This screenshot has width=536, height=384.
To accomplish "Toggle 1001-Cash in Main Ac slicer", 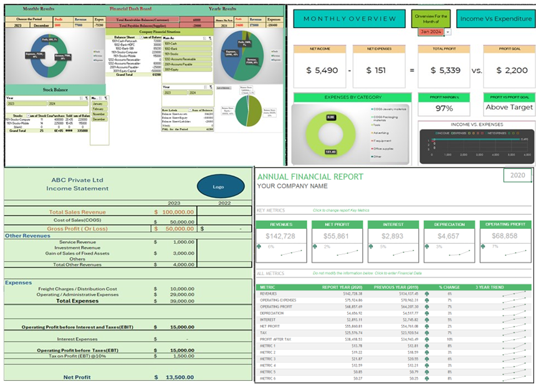I will [x=188, y=44].
